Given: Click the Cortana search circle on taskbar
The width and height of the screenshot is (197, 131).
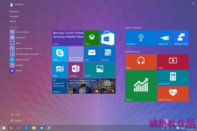Looking at the screenshot, I should pos(11,128).
